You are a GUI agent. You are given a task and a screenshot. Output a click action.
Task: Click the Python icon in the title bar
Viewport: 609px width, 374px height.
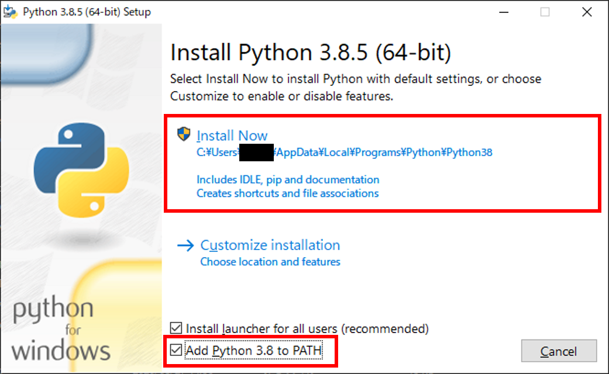[x=11, y=11]
